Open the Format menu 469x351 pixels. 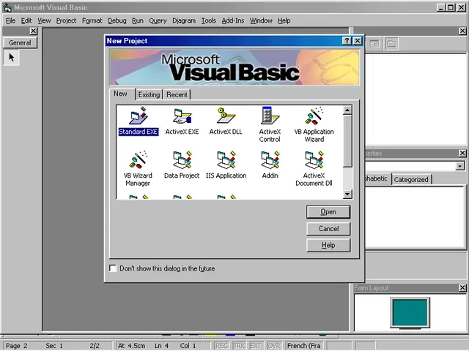pos(92,20)
